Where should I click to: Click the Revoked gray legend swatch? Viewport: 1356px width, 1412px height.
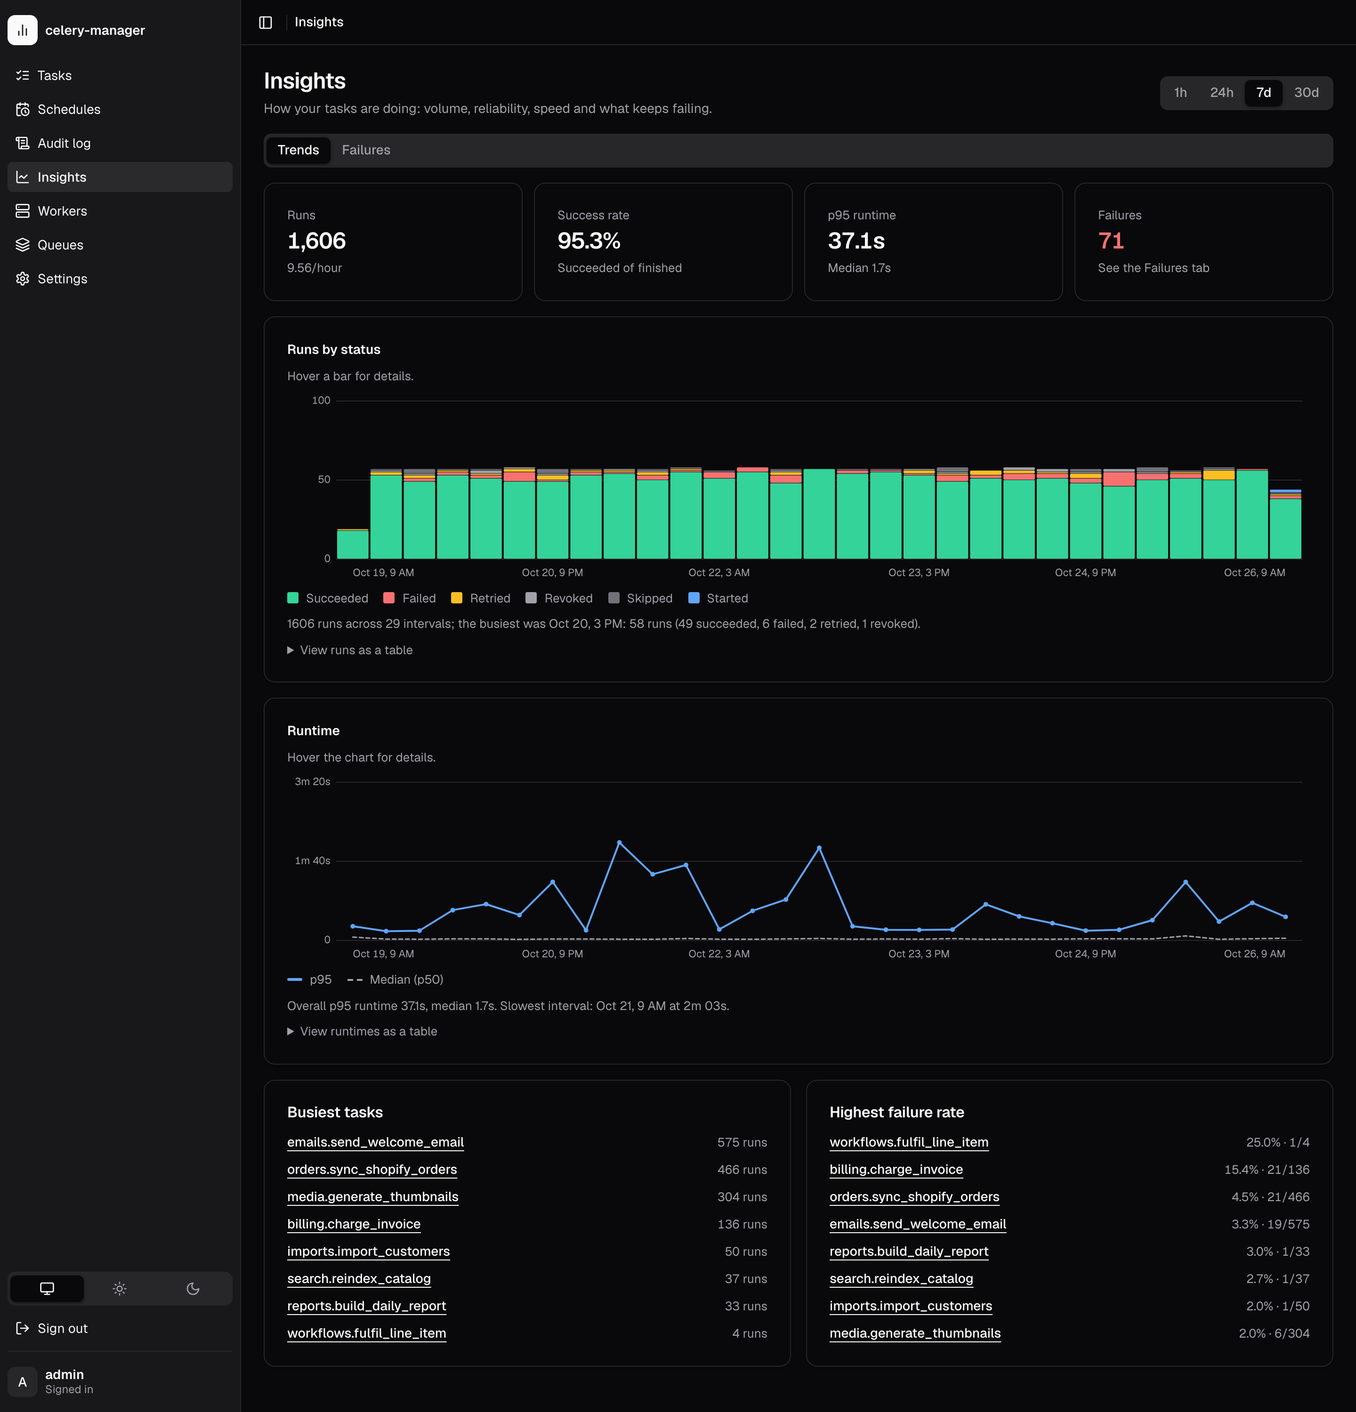(531, 599)
